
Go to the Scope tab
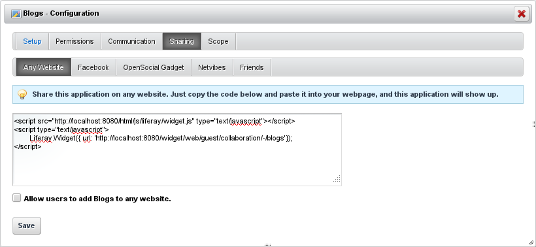coord(218,41)
